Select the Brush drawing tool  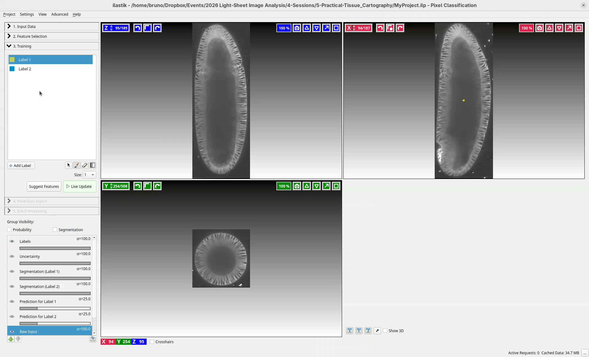tap(77, 165)
